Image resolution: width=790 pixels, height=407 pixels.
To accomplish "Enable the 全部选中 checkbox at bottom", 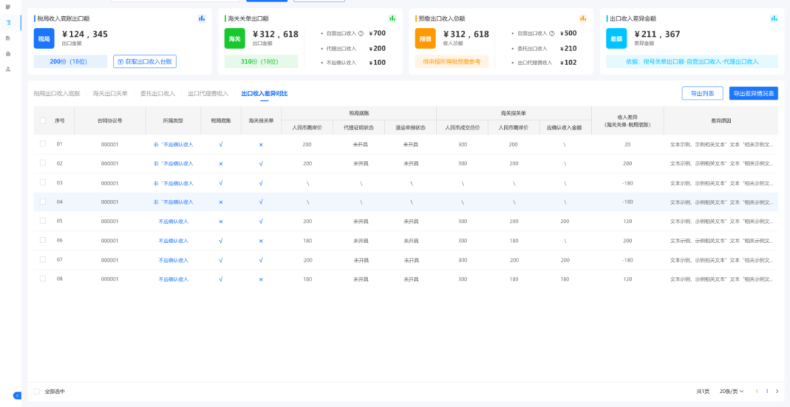I will pos(37,392).
